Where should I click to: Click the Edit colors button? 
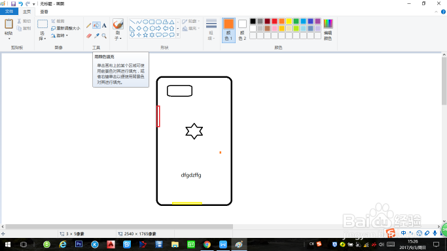click(x=328, y=29)
